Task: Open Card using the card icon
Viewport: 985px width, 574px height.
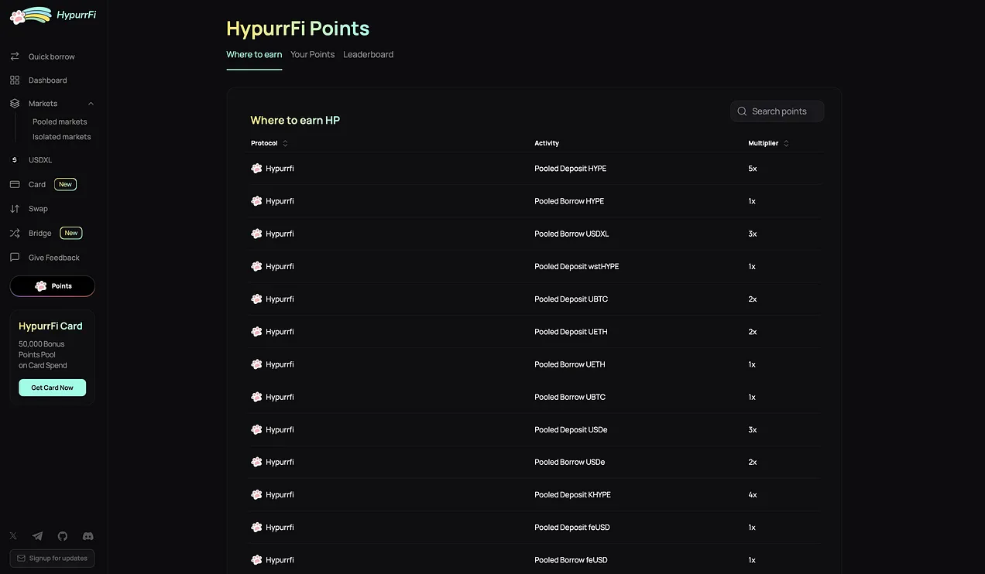Action: click(14, 184)
